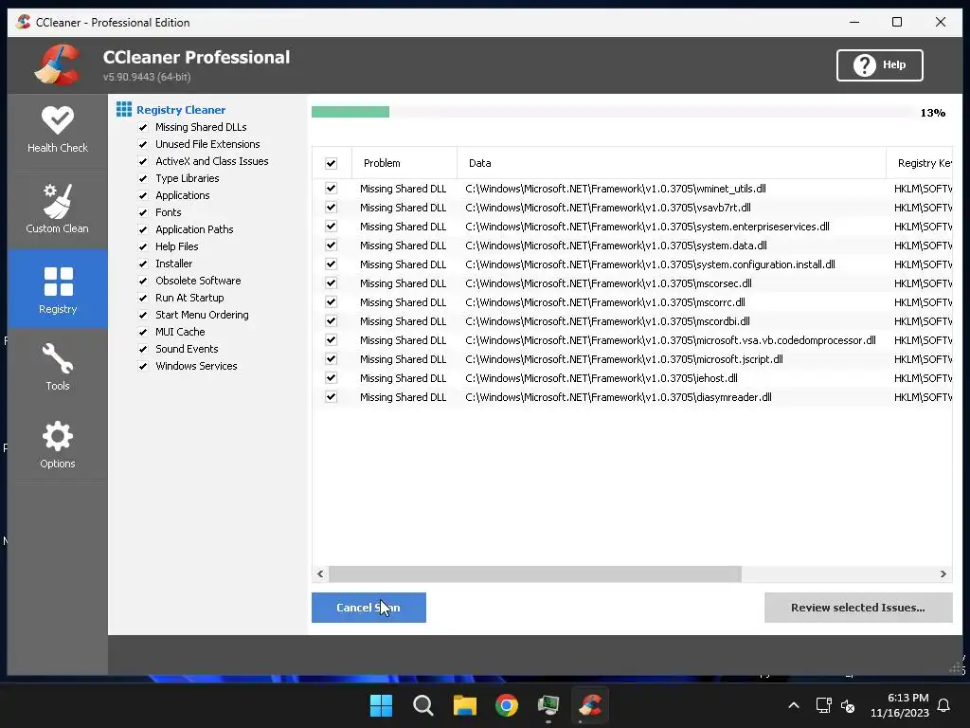Click the Registry Cleaner heading

tap(181, 110)
